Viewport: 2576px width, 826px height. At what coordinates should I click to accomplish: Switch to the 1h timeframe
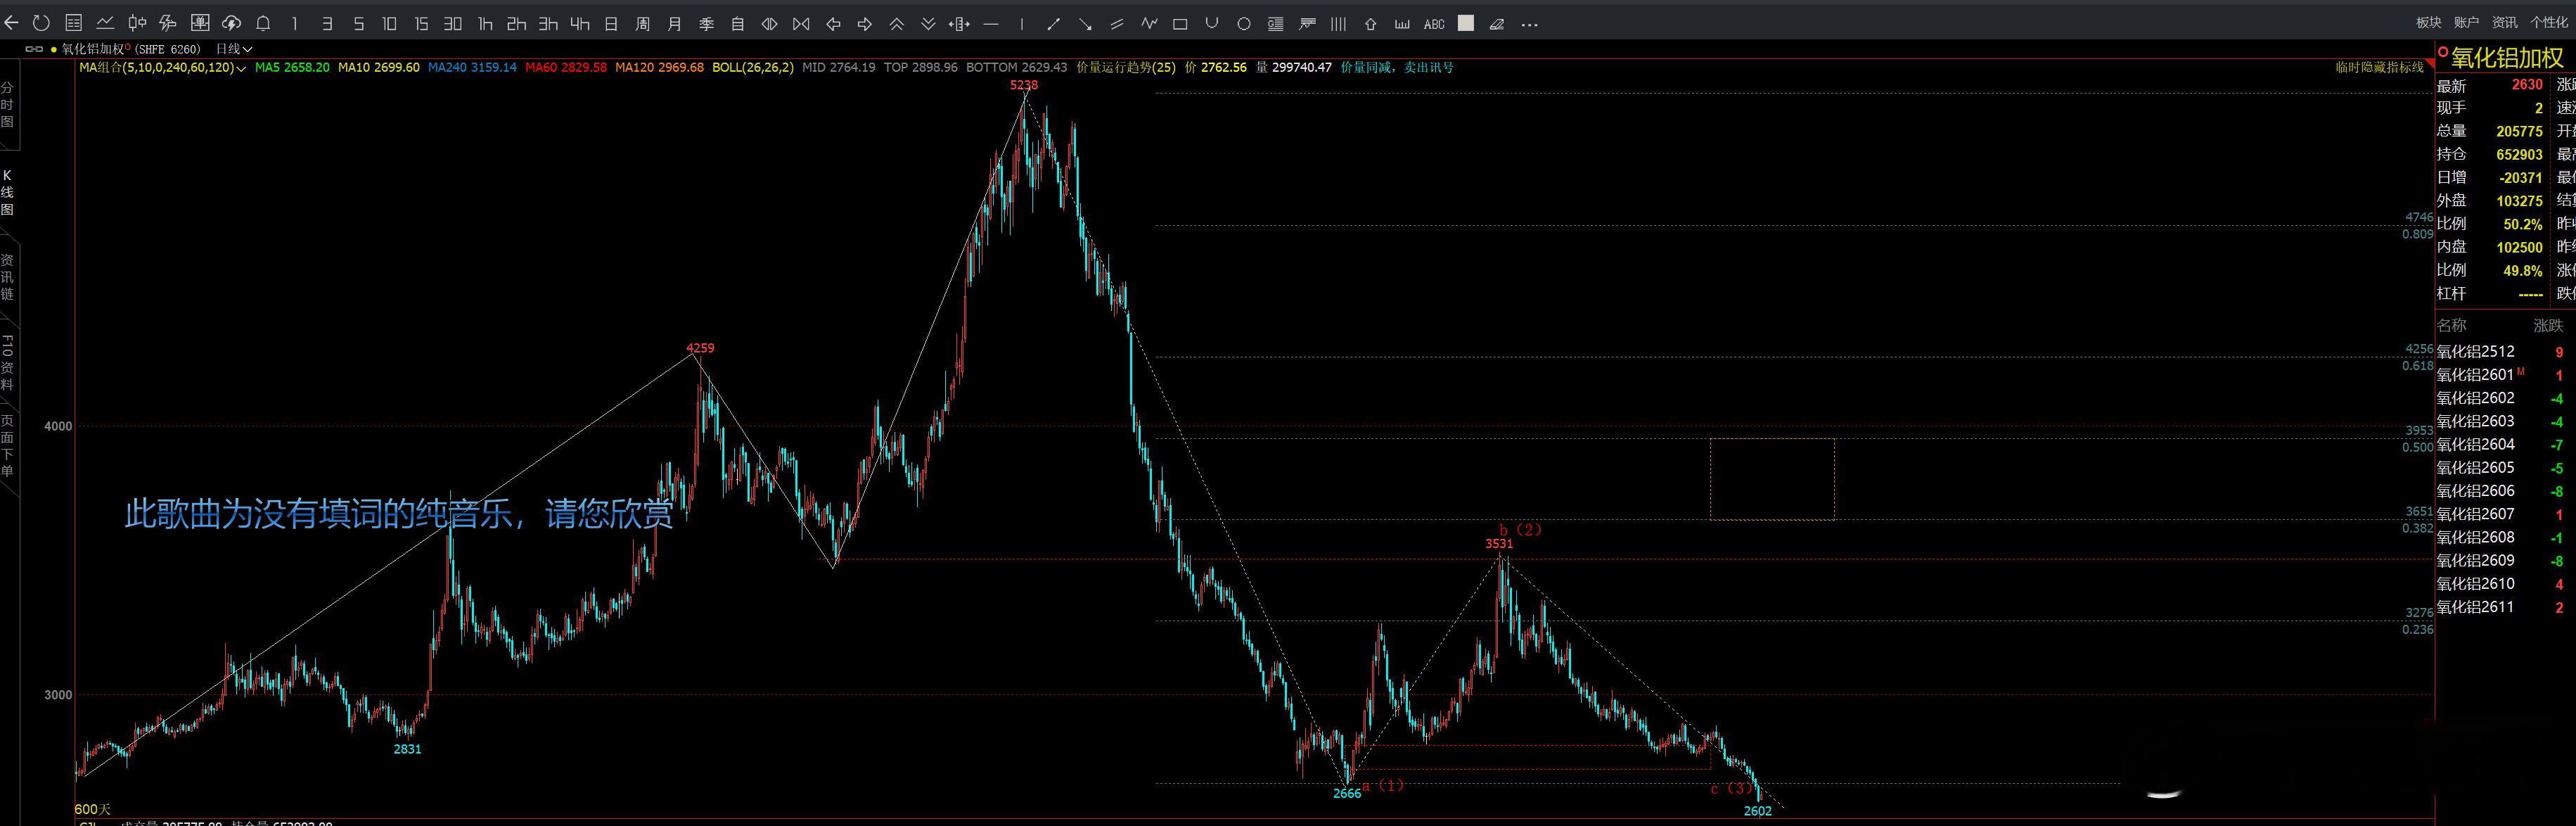click(485, 23)
